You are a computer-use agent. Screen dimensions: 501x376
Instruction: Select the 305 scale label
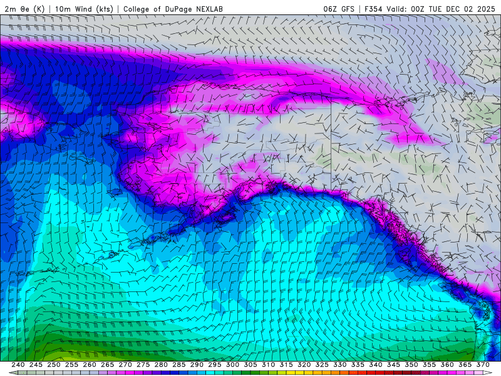(250, 365)
